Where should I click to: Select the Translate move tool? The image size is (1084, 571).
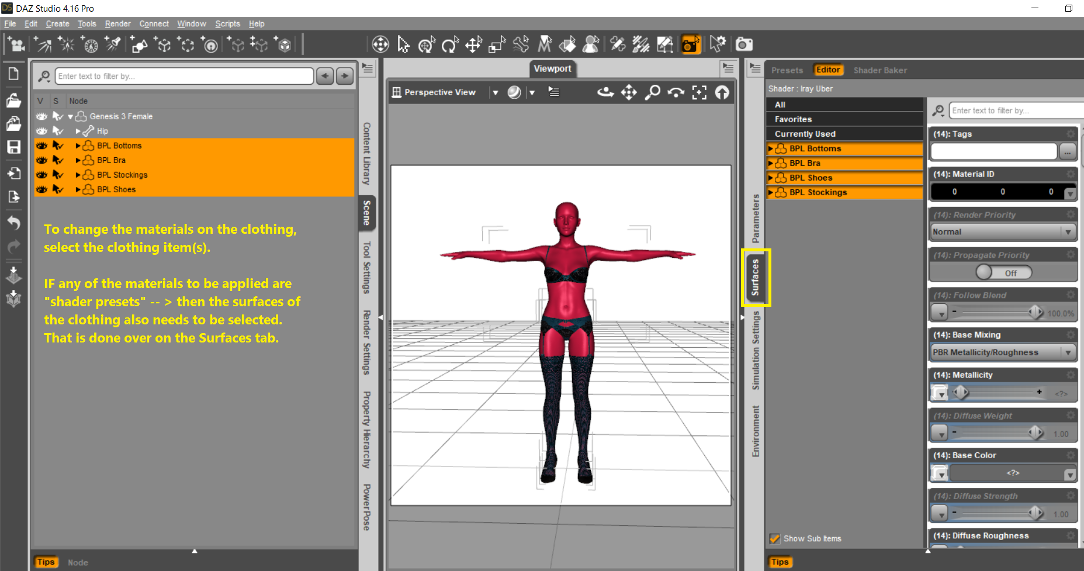coord(473,44)
